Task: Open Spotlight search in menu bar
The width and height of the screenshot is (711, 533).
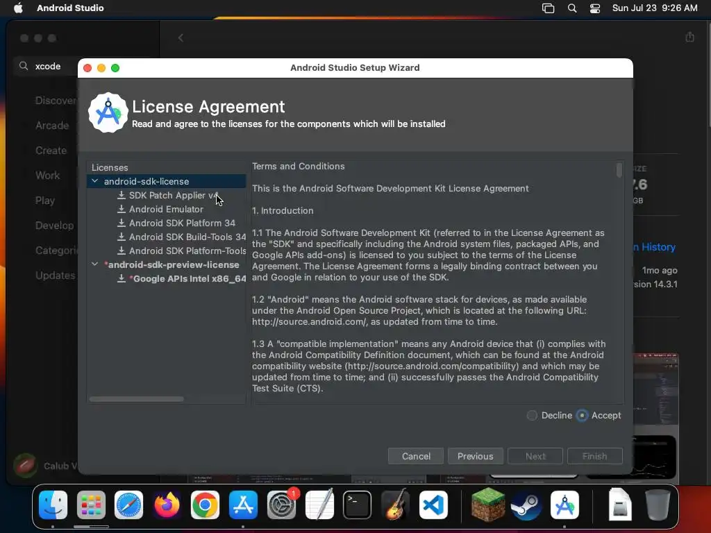Action: (572, 8)
